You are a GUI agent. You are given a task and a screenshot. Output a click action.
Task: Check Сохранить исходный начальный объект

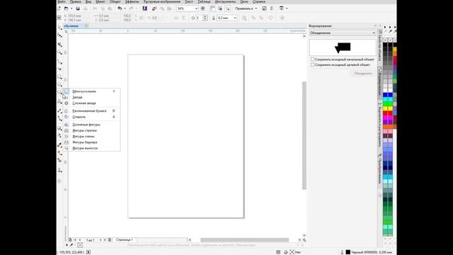pyautogui.click(x=312, y=59)
